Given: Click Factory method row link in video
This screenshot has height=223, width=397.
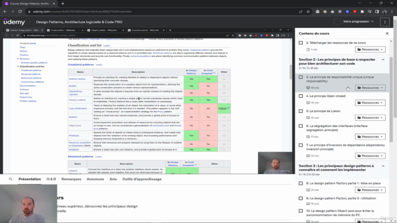Looking at the screenshot, I should [x=77, y=100].
